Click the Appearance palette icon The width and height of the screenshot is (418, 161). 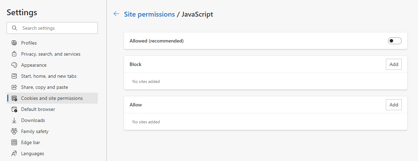coord(14,65)
